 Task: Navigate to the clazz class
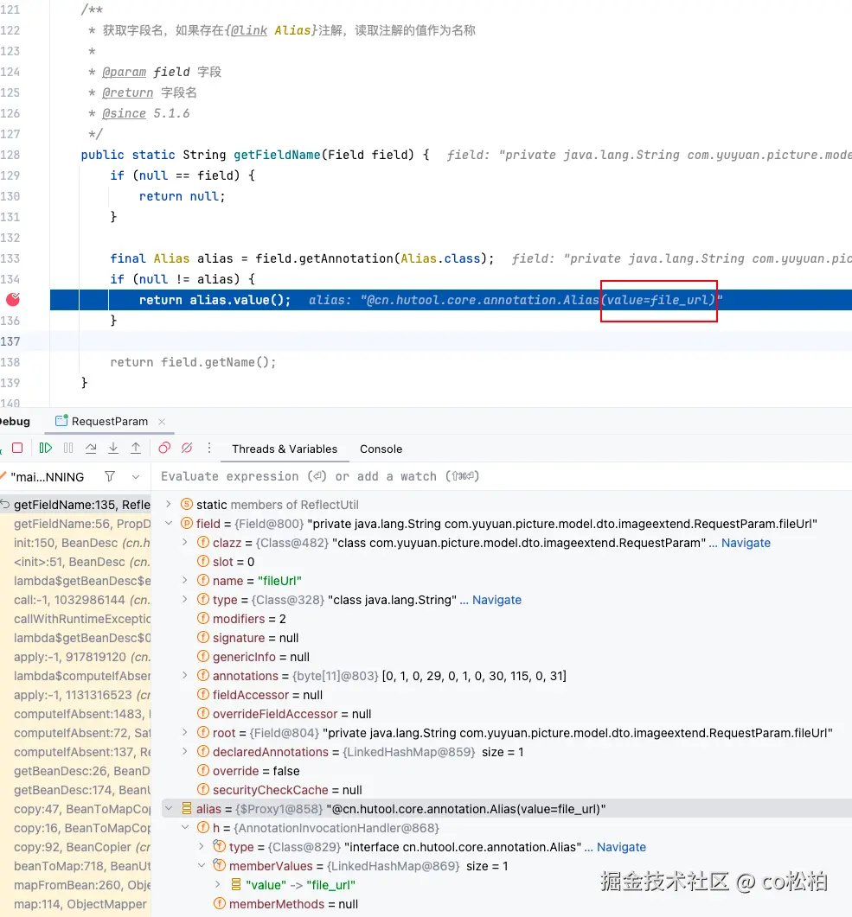[x=746, y=543]
